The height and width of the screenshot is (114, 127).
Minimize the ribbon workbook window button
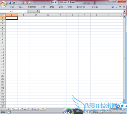[x=116, y=7]
